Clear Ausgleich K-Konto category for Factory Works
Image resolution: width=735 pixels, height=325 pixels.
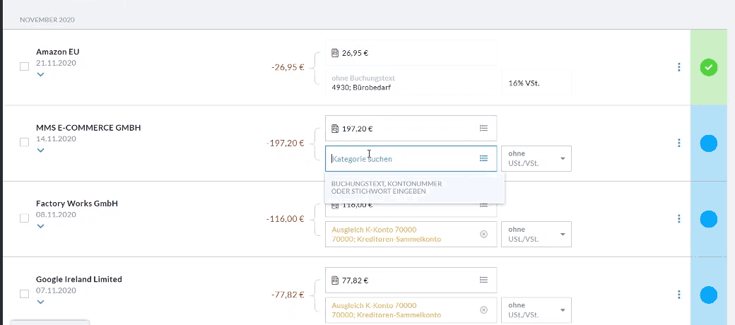point(483,234)
